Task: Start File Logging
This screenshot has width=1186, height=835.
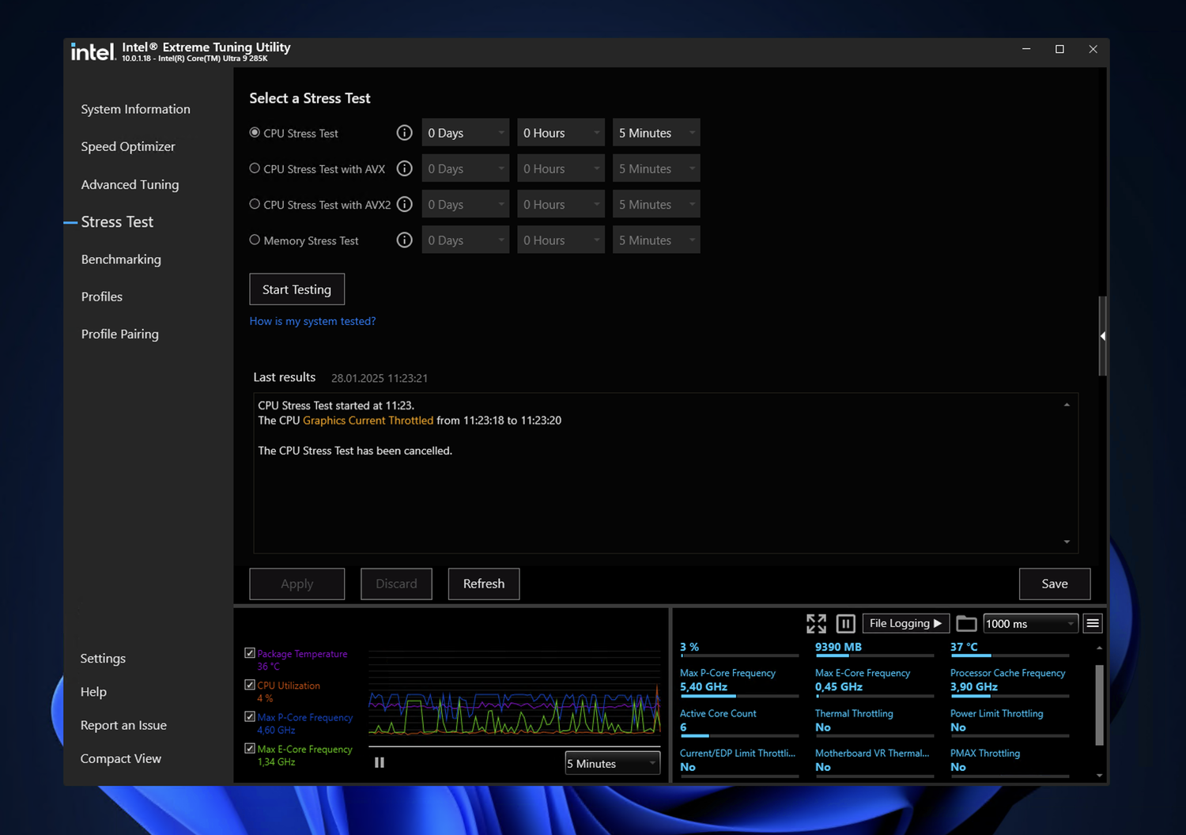Action: tap(905, 624)
